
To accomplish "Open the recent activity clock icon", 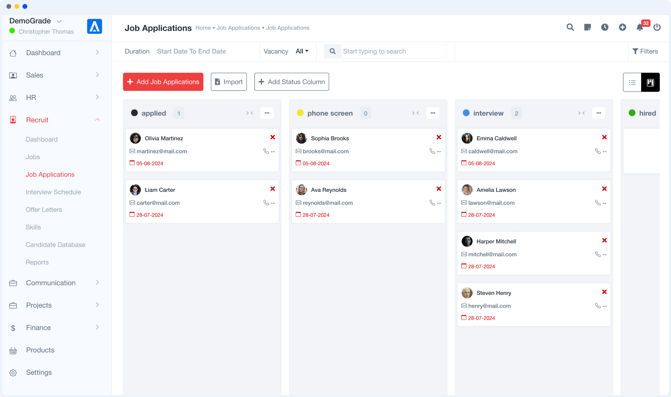I will (x=605, y=28).
